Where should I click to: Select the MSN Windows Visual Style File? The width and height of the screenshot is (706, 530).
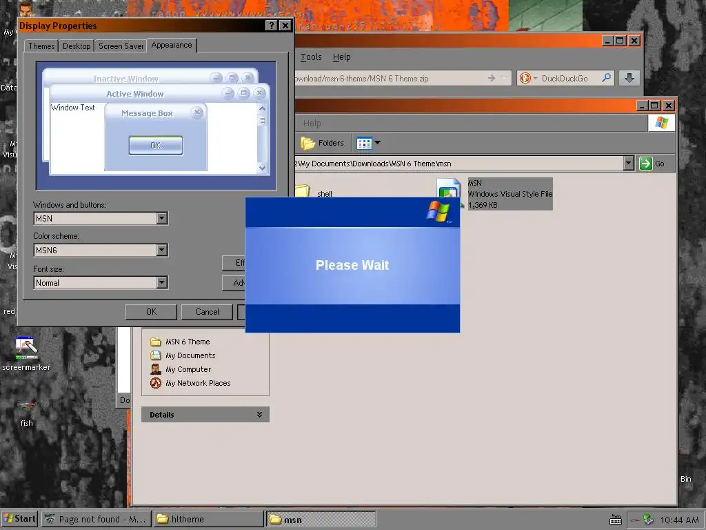[510, 194]
